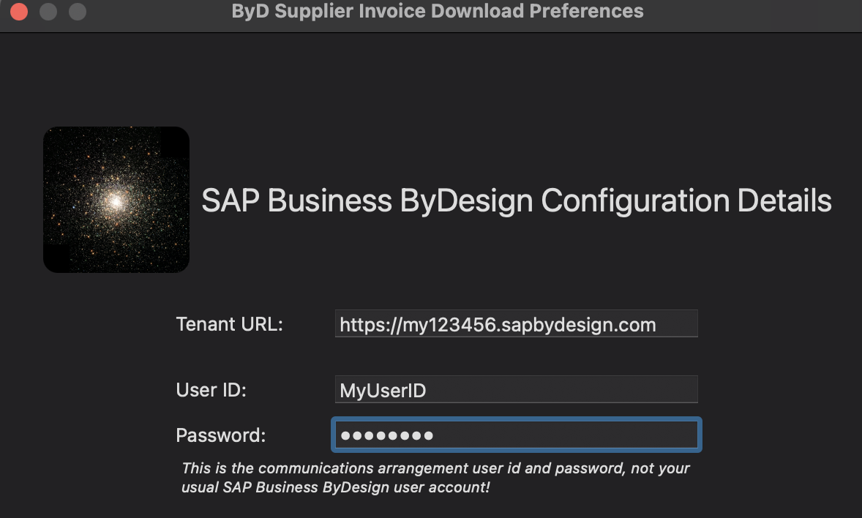Viewport: 862px width, 518px height.
Task: Click the italic communications arrangement warning note
Action: coord(435,477)
